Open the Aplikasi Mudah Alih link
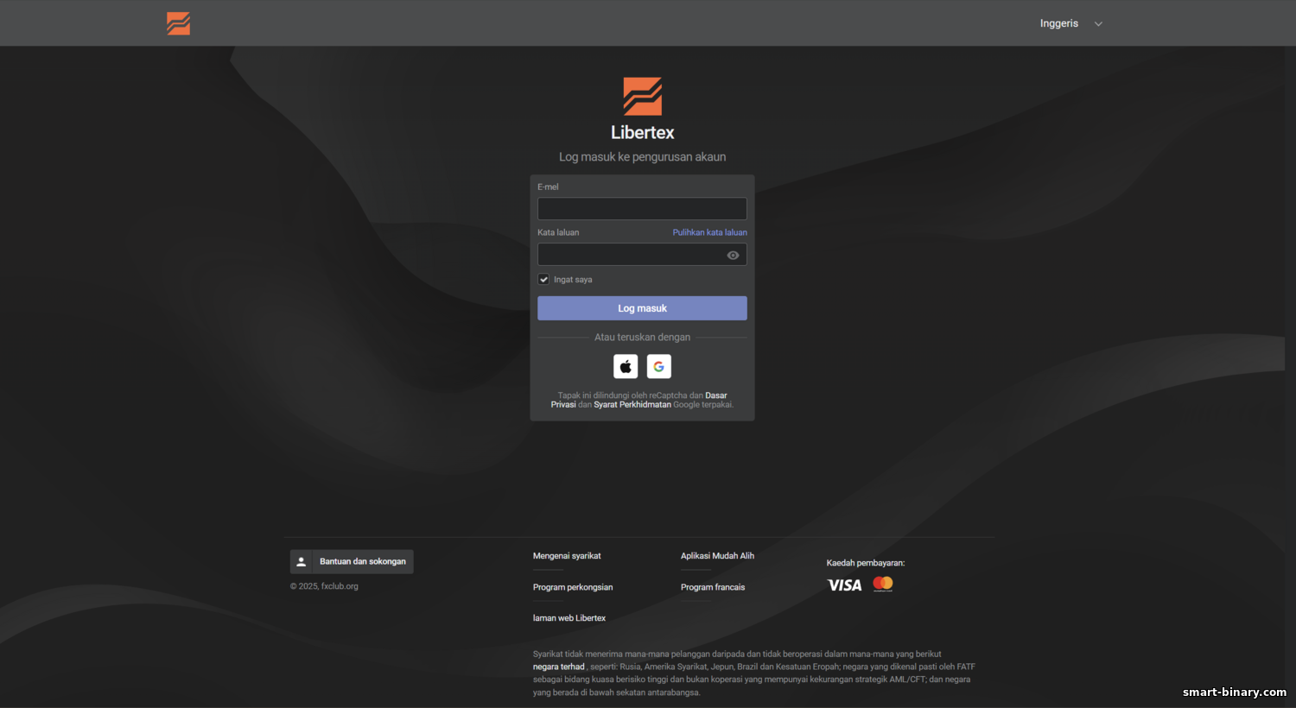Screen dimensions: 1296x708 (717, 556)
